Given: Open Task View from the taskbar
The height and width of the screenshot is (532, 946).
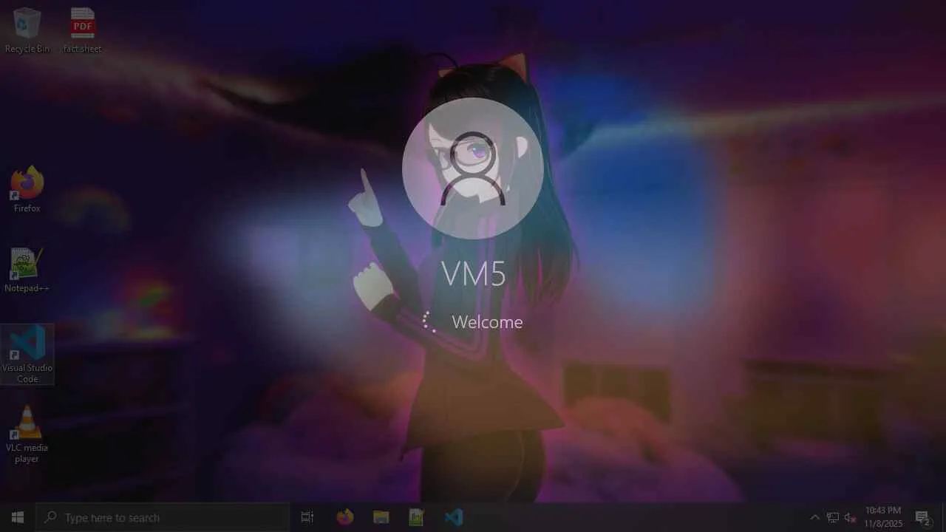Looking at the screenshot, I should (x=307, y=517).
